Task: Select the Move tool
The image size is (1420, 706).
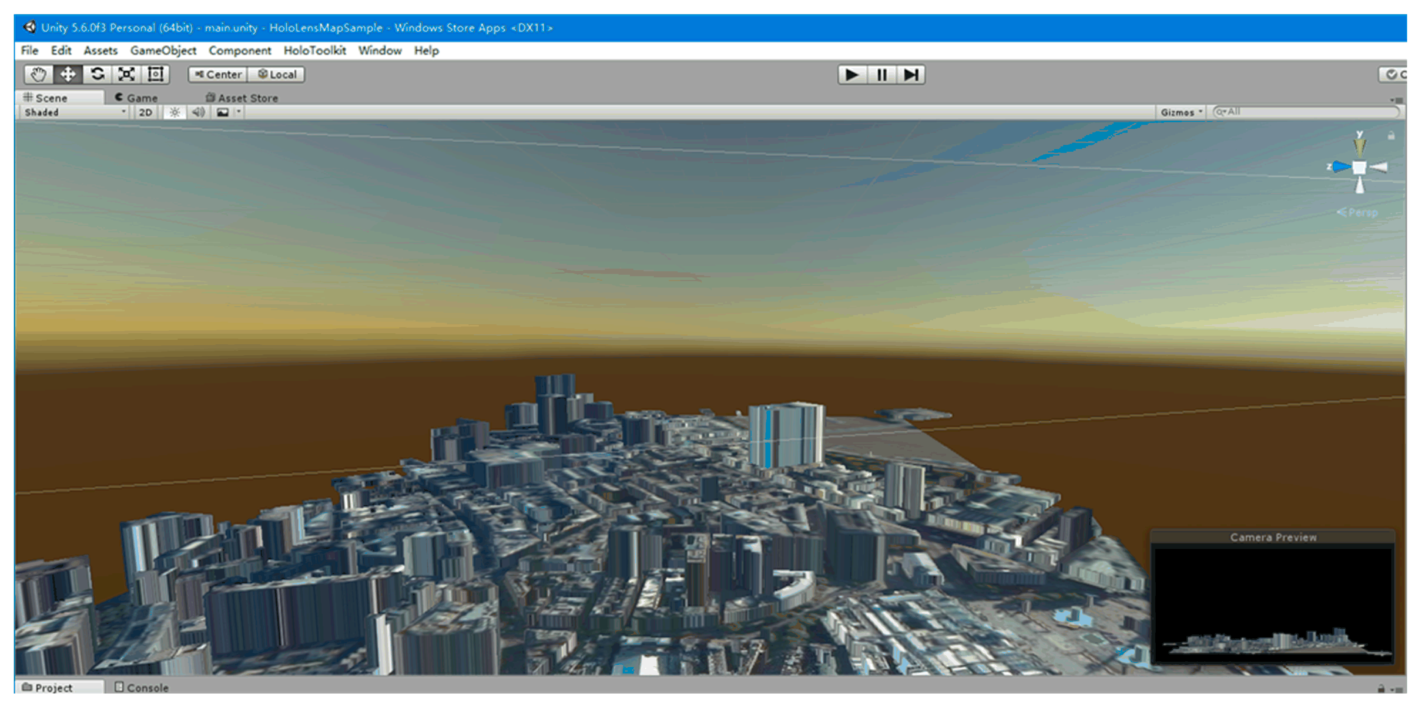Action: (x=68, y=74)
